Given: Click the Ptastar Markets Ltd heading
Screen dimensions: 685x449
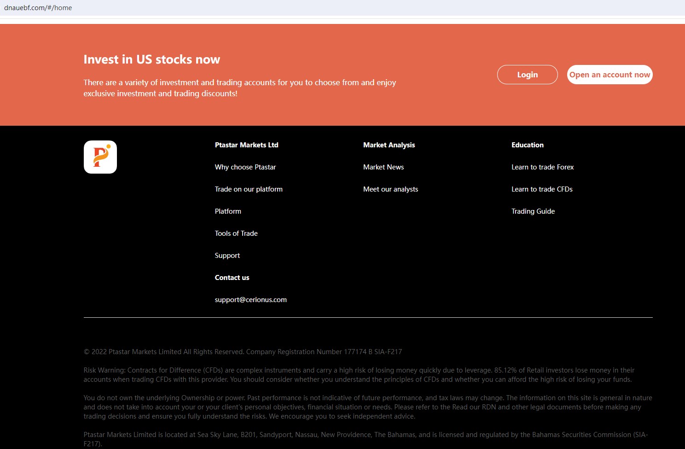Looking at the screenshot, I should click(x=247, y=145).
